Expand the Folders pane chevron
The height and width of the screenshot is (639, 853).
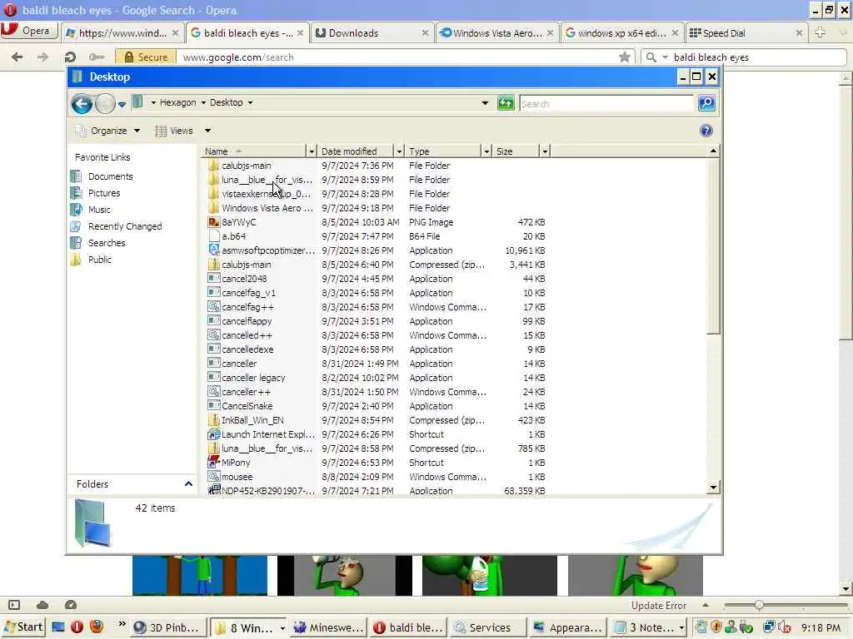click(x=188, y=483)
